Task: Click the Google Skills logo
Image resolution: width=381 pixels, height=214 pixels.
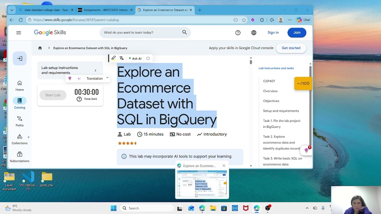Action: 50,33
